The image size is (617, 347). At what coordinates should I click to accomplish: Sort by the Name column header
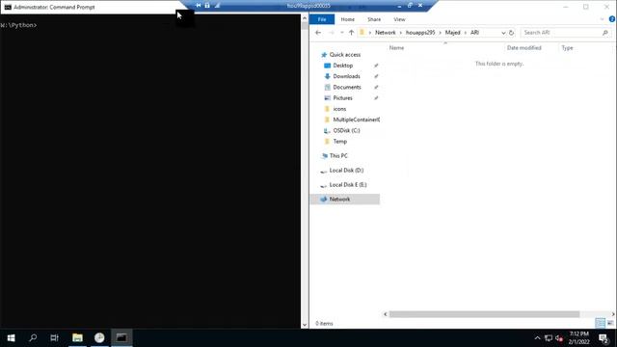[x=396, y=47]
